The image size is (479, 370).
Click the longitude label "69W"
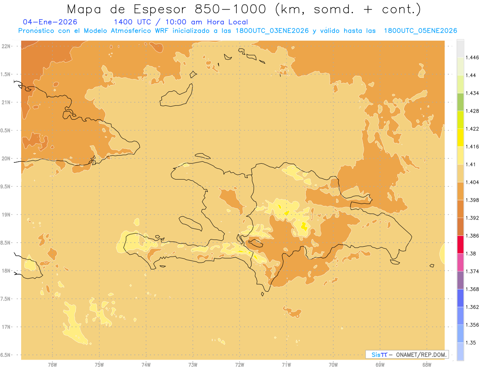380,365
